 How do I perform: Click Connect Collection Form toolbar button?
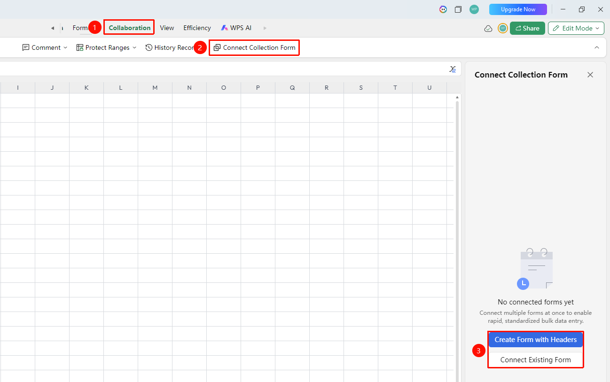click(254, 47)
